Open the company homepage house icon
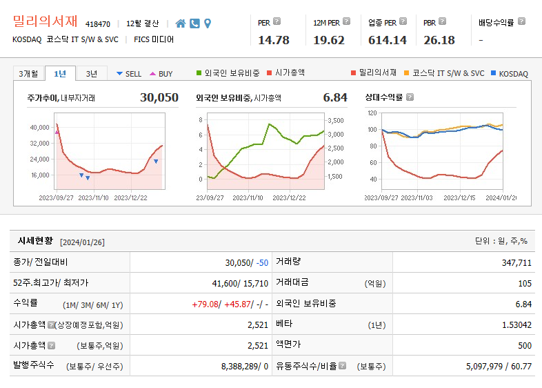Screen dimensions: 542x388 [x=181, y=23]
